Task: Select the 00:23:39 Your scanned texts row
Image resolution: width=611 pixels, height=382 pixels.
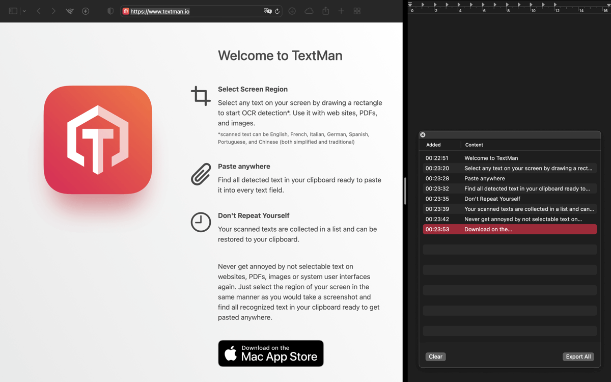Action: click(510, 209)
